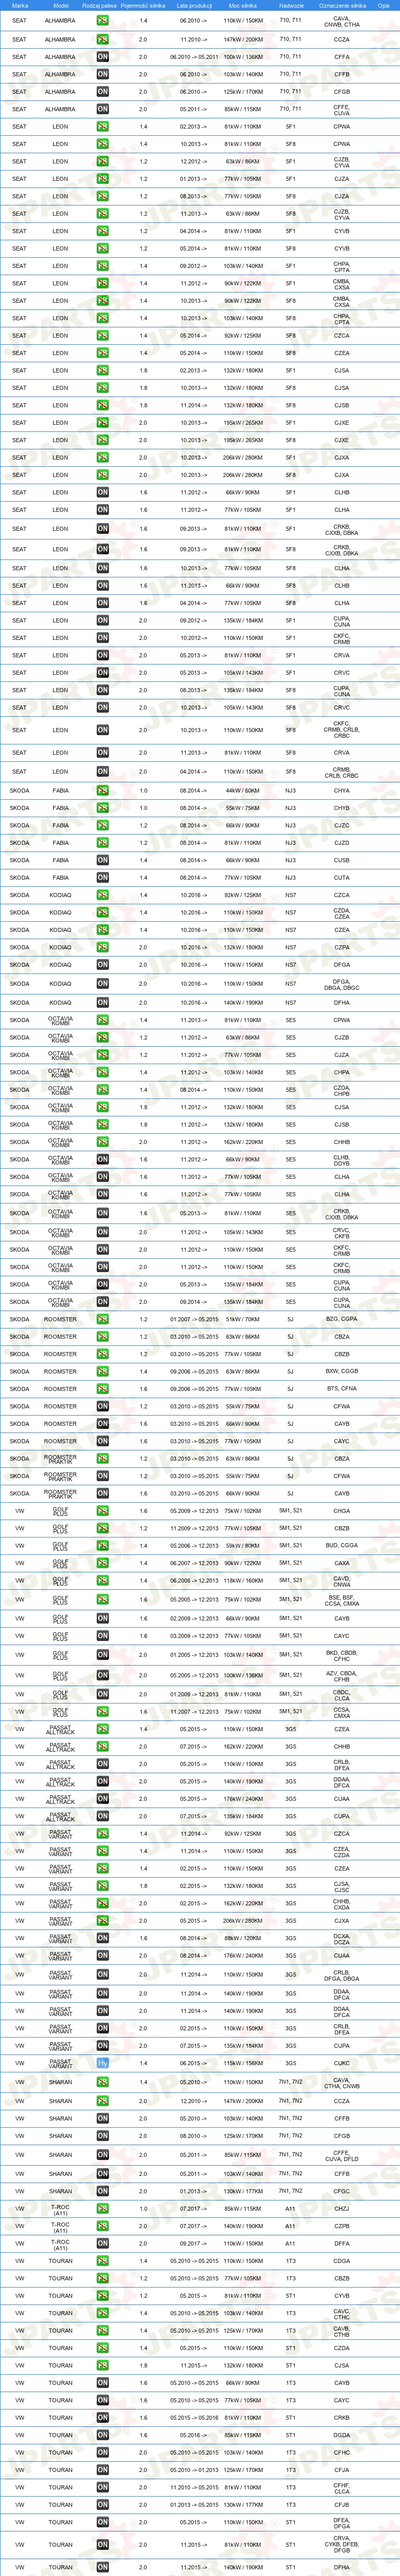The image size is (400, 2576).
Task: Click the Moc silnika column header
Action: pyautogui.click(x=243, y=5)
